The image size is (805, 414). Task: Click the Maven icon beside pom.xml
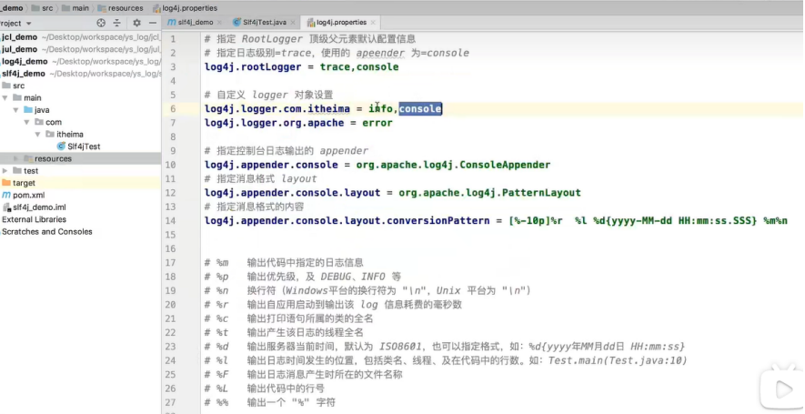pos(6,196)
